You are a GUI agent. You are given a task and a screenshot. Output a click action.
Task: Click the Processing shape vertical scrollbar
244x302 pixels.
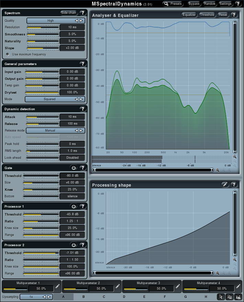tap(235, 223)
